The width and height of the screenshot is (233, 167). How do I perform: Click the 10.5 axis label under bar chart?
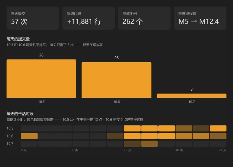41,102
